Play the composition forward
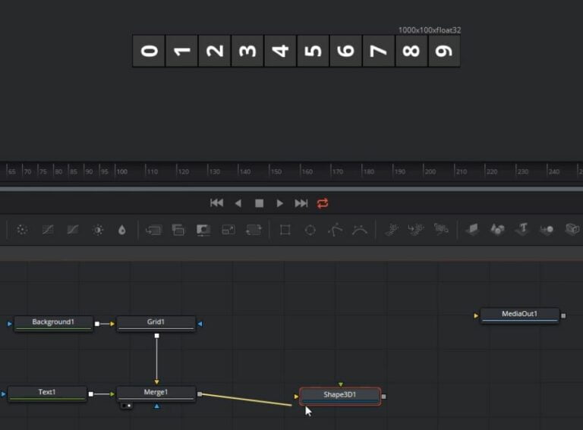The width and height of the screenshot is (583, 430). pyautogui.click(x=279, y=203)
